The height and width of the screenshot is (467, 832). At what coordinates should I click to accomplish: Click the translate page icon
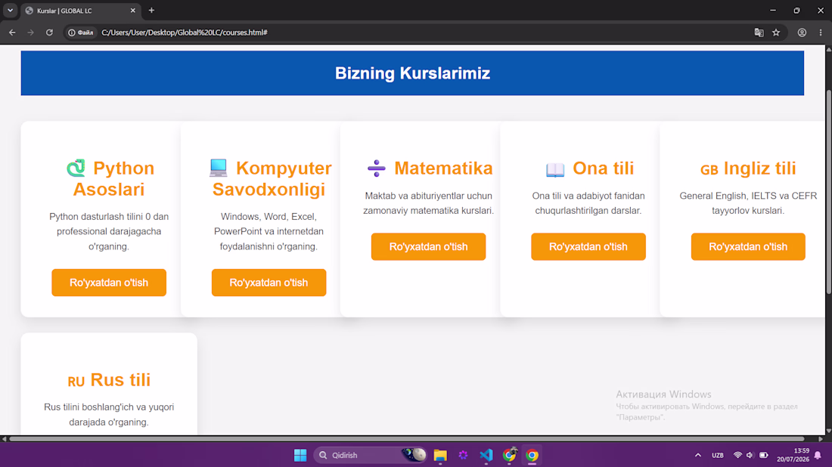(x=759, y=32)
